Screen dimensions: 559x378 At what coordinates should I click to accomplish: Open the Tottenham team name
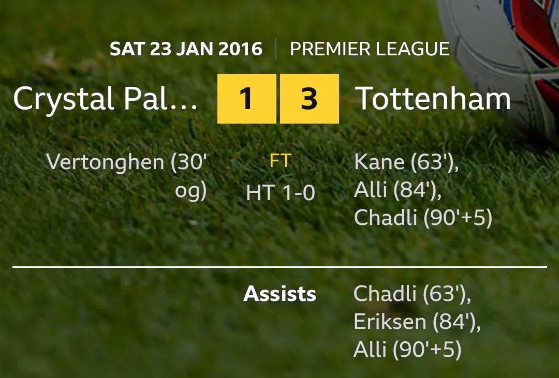(434, 98)
